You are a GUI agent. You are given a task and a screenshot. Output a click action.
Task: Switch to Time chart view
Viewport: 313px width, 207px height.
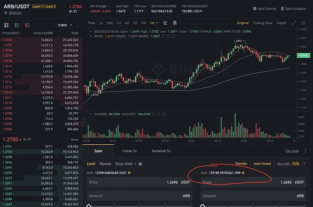(x=91, y=23)
